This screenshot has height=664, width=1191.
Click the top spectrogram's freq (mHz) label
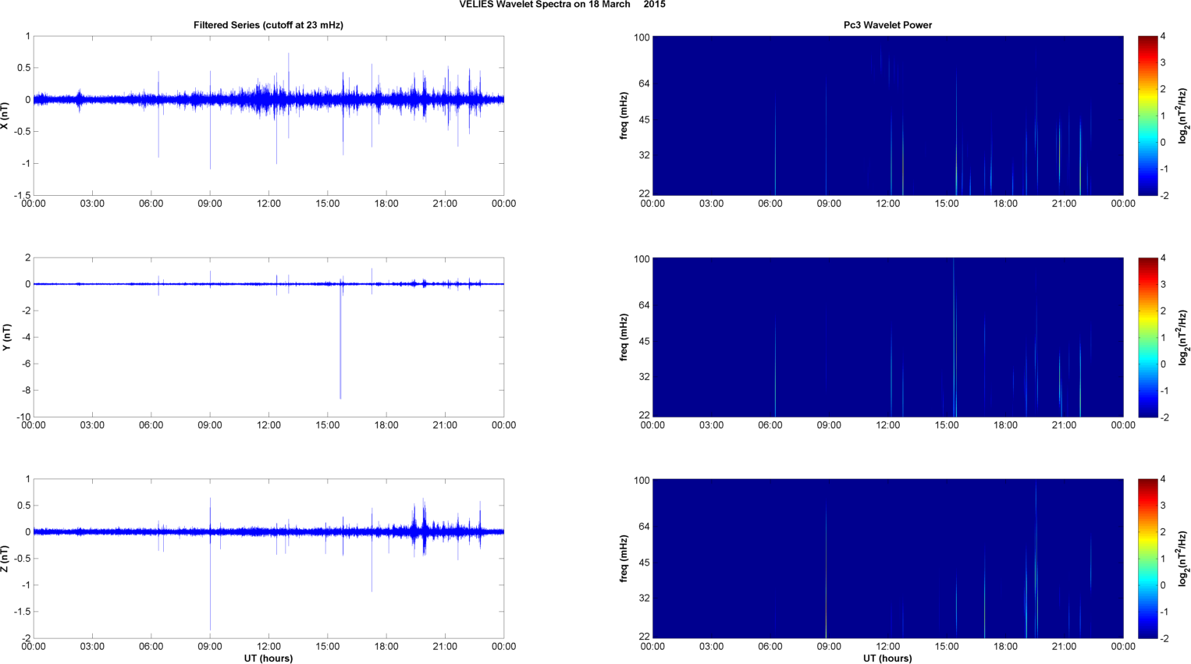point(624,115)
